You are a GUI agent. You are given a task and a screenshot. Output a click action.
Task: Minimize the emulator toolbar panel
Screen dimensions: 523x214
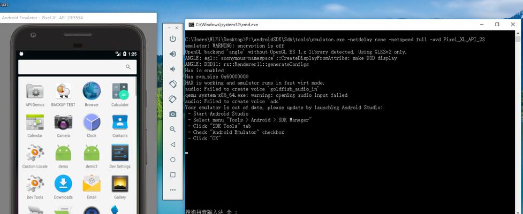(x=169, y=28)
